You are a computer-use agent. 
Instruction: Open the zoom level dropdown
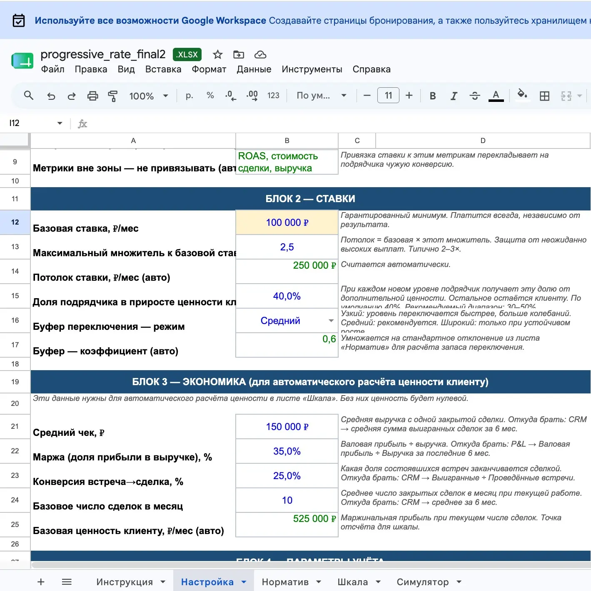(x=148, y=96)
